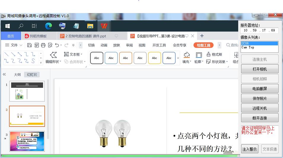Select the WPS Office icon in taskbar
This screenshot has width=283, height=158.
point(104,26)
